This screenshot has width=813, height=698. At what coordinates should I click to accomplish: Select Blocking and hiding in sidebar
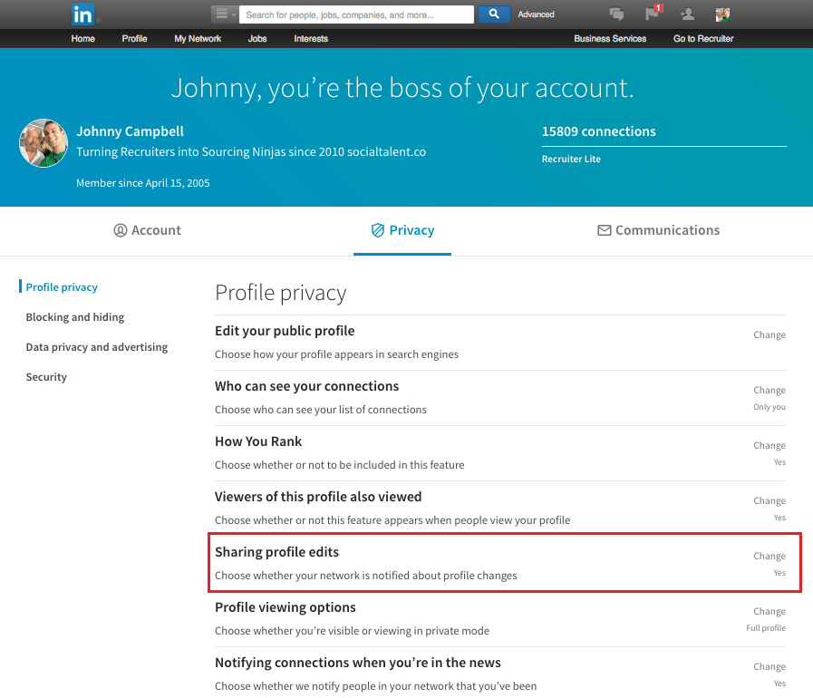(x=75, y=317)
